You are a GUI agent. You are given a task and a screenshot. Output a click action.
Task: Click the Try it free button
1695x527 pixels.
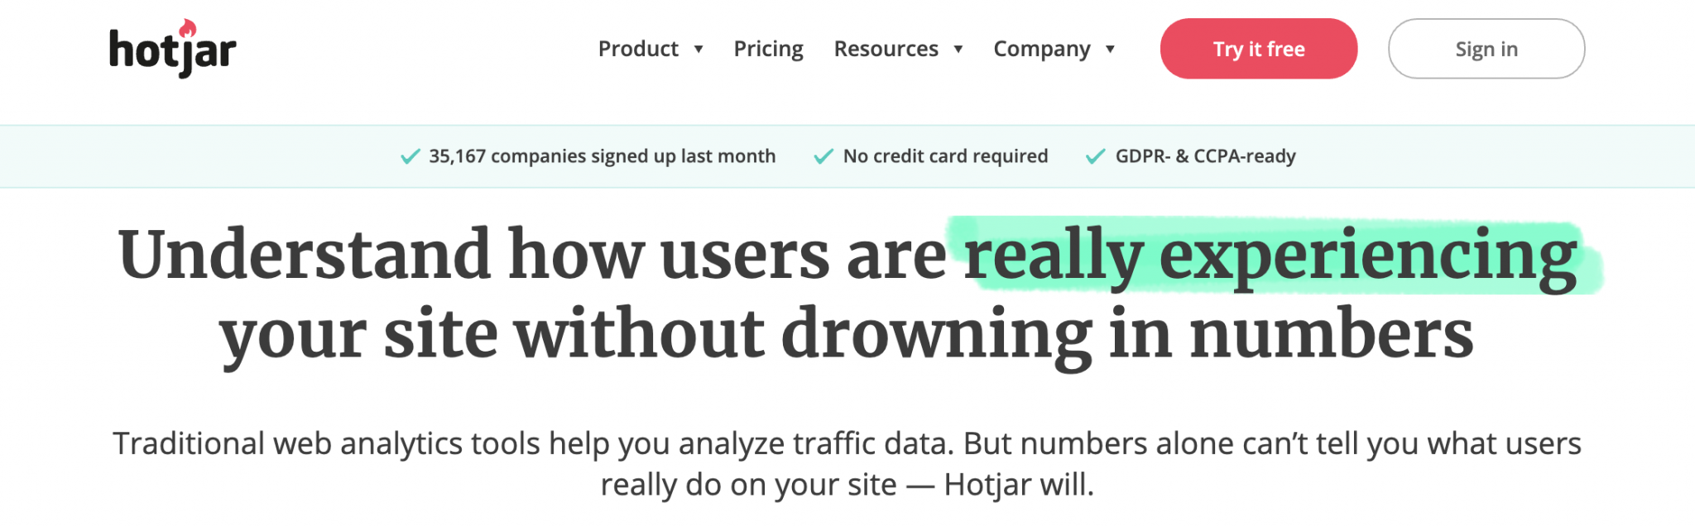coord(1259,49)
